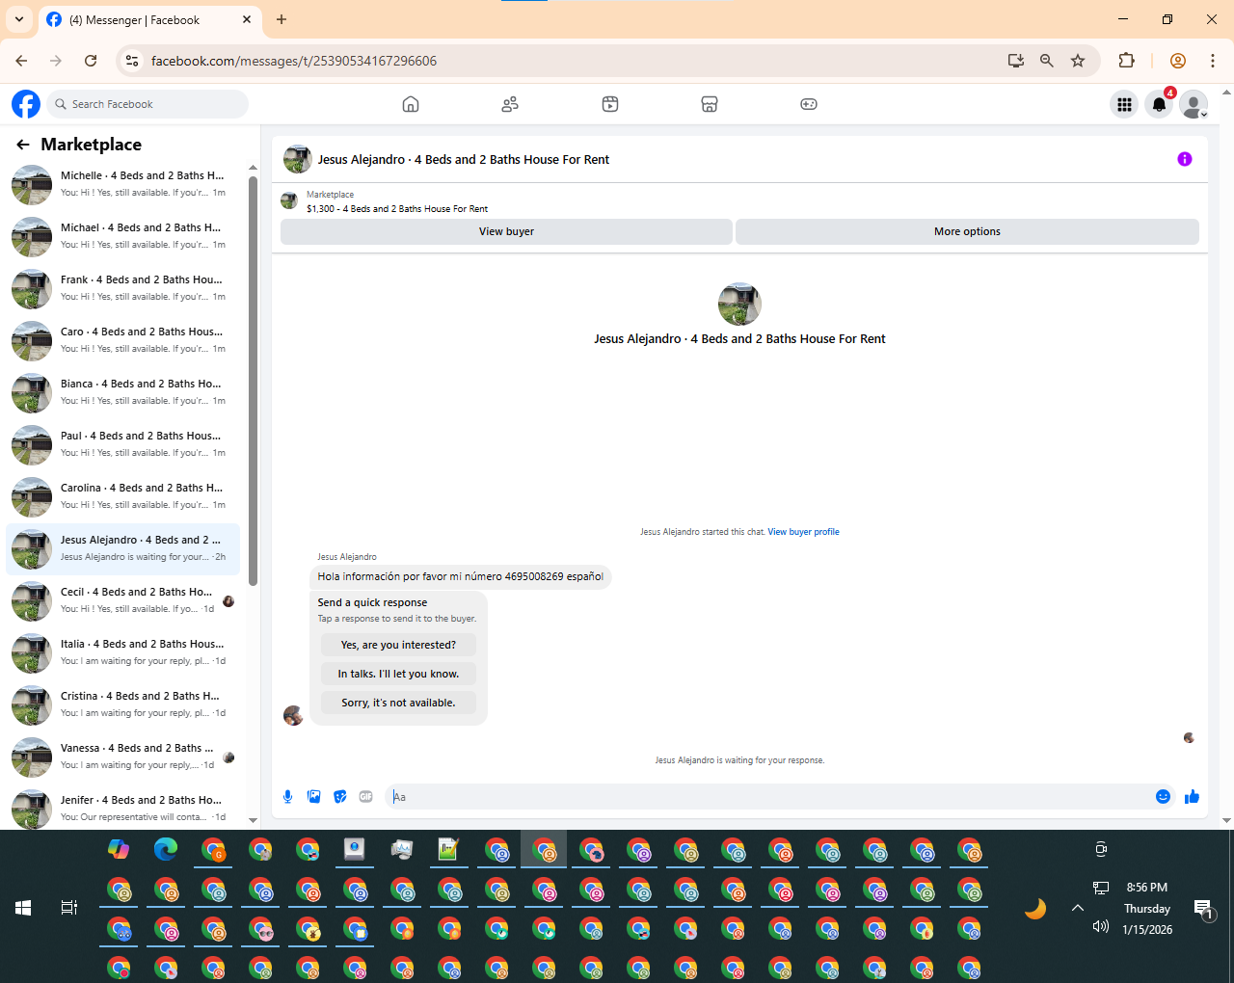Screen dimensions: 1234x983
Task: Open the Friends icon in top navigation
Action: (510, 104)
